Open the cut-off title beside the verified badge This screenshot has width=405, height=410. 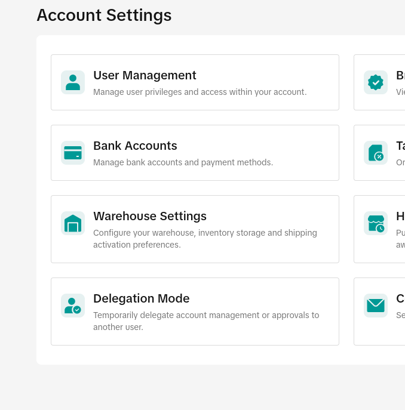coord(400,75)
